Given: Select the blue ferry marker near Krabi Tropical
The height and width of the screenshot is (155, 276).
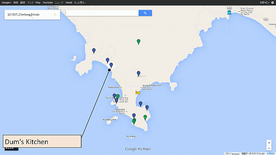Looking at the screenshot, I should [229, 12].
